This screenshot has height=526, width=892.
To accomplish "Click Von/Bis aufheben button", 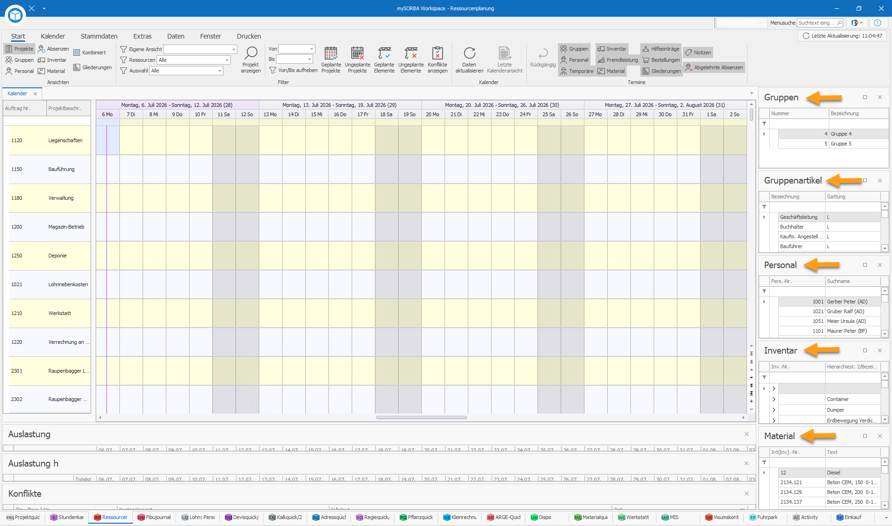I will click(294, 71).
